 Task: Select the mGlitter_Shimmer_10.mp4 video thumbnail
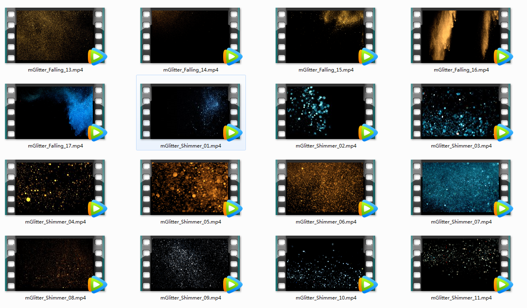(x=326, y=264)
